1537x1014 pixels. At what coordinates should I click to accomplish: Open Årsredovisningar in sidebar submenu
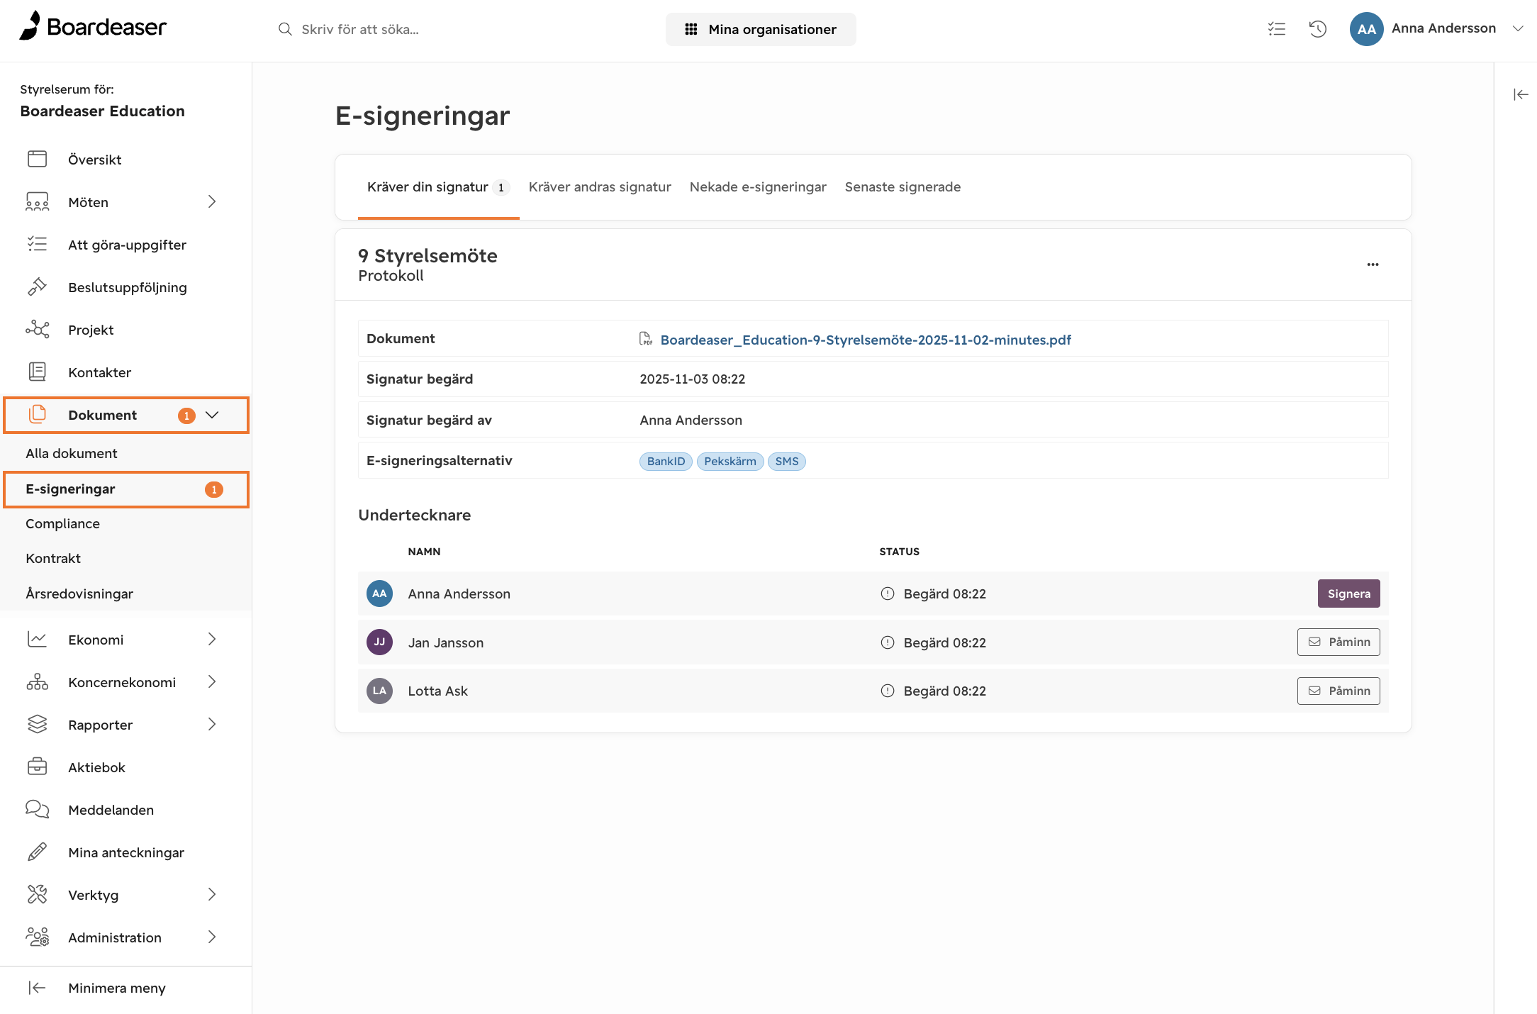[x=79, y=594]
